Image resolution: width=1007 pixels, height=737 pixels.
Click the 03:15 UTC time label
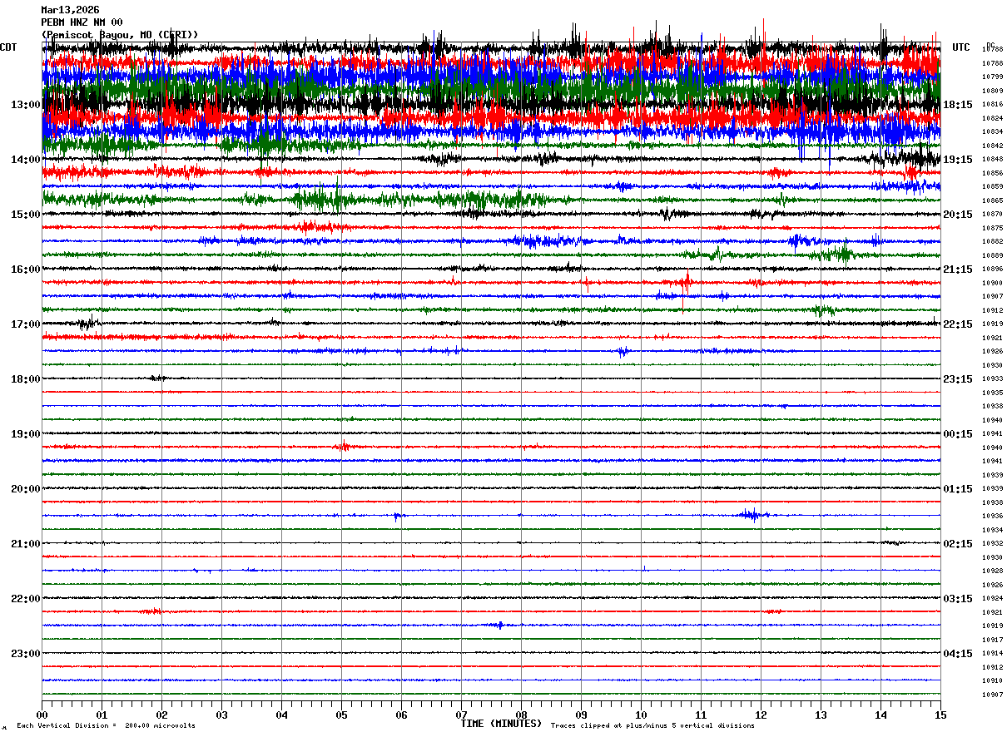tap(958, 599)
